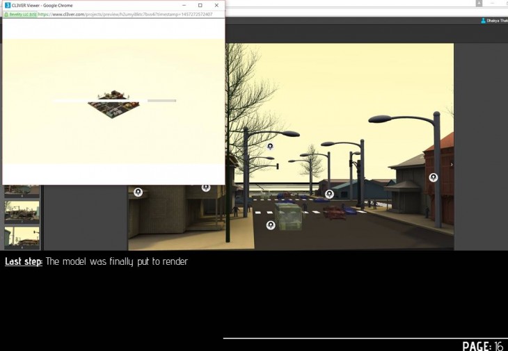Click the hotspot pin on the red brick building
This screenshot has height=351, width=508.
click(433, 178)
